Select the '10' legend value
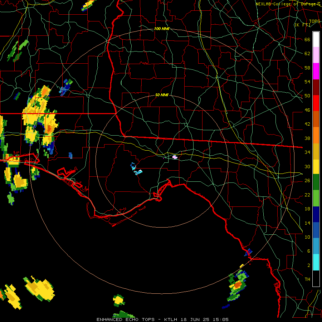 click(307, 237)
